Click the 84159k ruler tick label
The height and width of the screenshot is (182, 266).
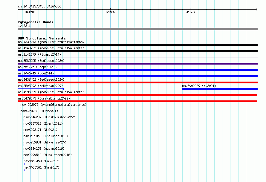[110, 12]
